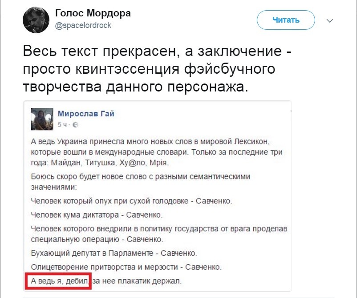The height and width of the screenshot is (298, 357).
Task: Open the Мирослав Гай name link
Action: click(86, 113)
